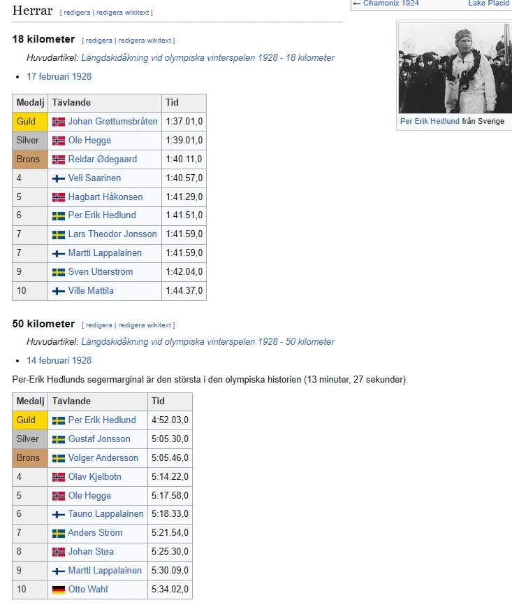Open Anders Ström's article
Image resolution: width=512 pixels, height=605 pixels.
pyautogui.click(x=95, y=533)
